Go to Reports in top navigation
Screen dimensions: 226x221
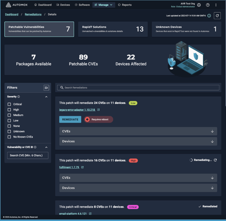(125, 5)
